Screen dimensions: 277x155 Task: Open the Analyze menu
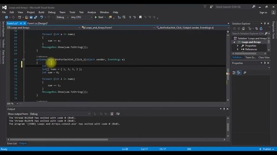92,12
